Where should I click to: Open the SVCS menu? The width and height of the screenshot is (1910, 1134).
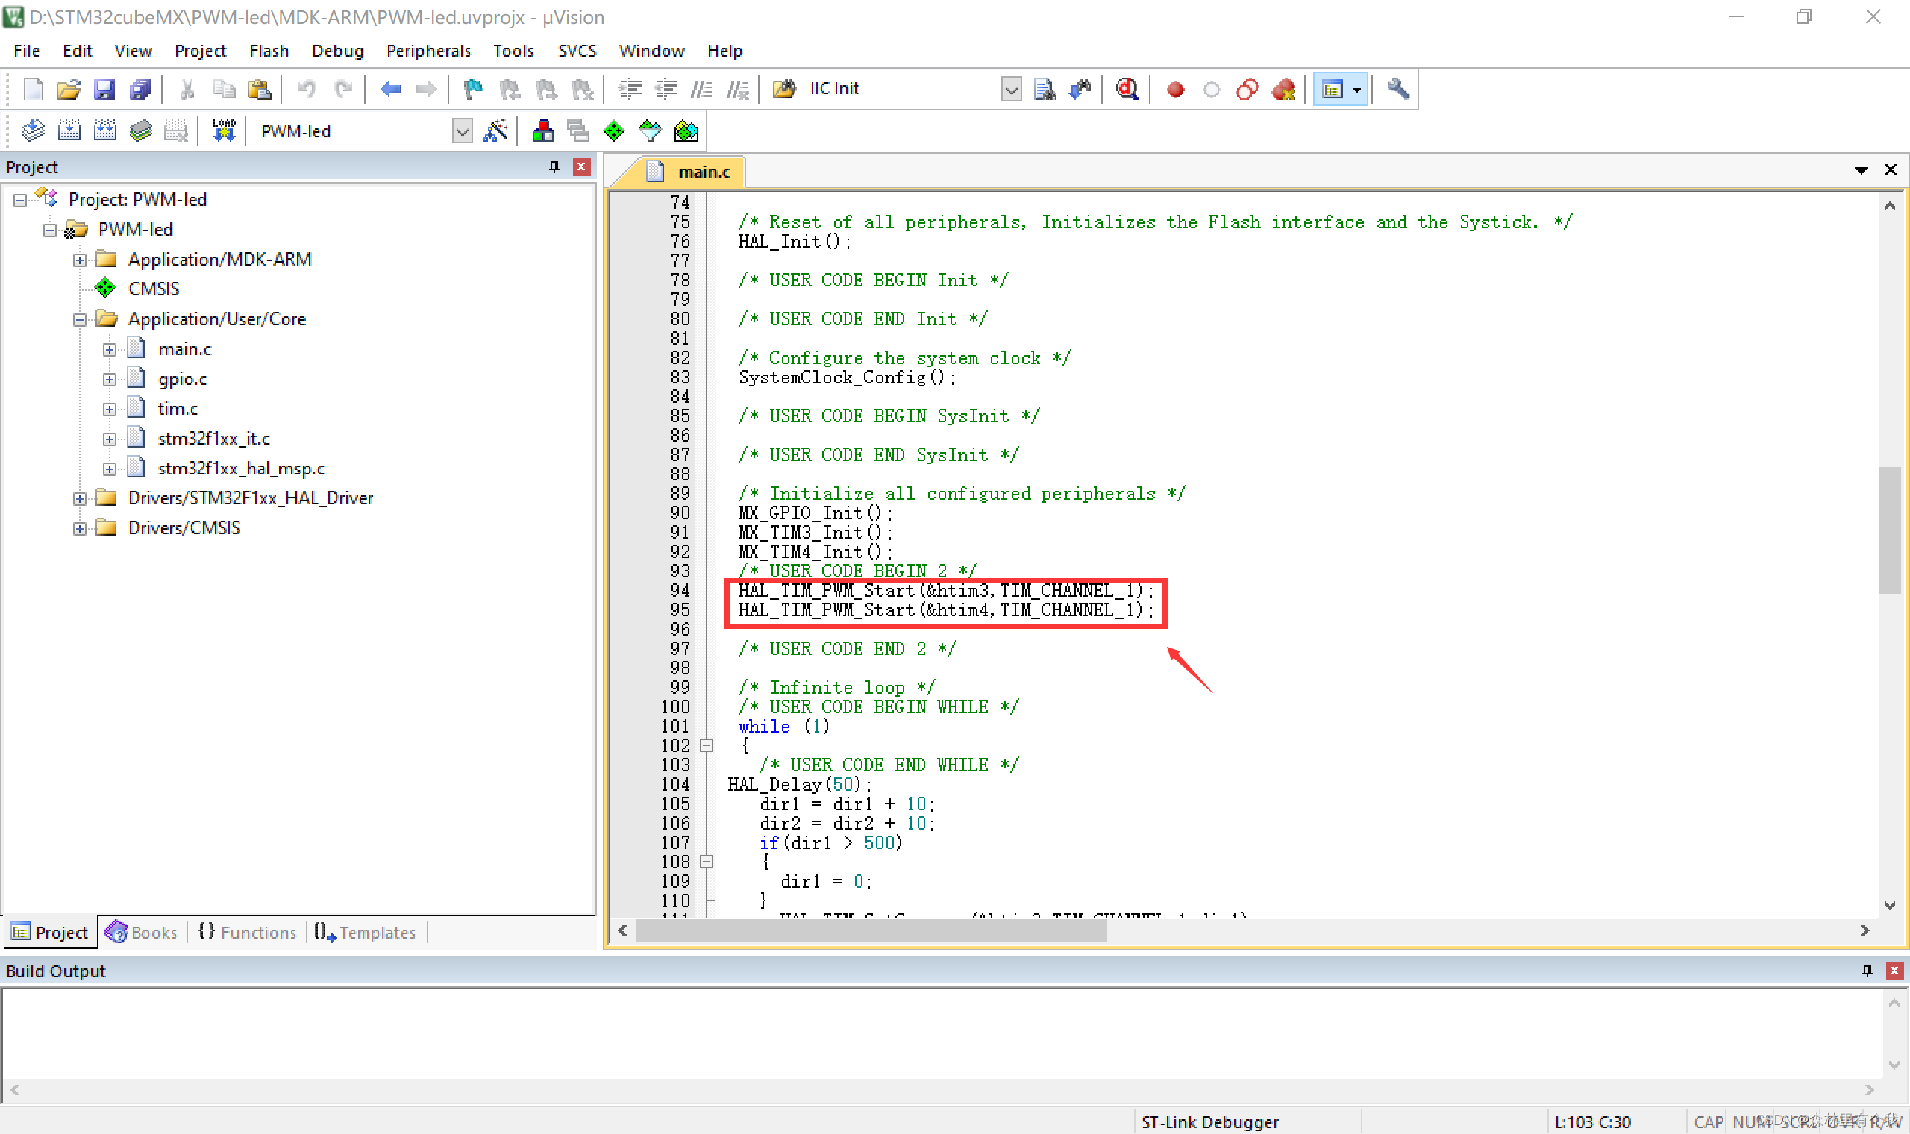click(577, 51)
